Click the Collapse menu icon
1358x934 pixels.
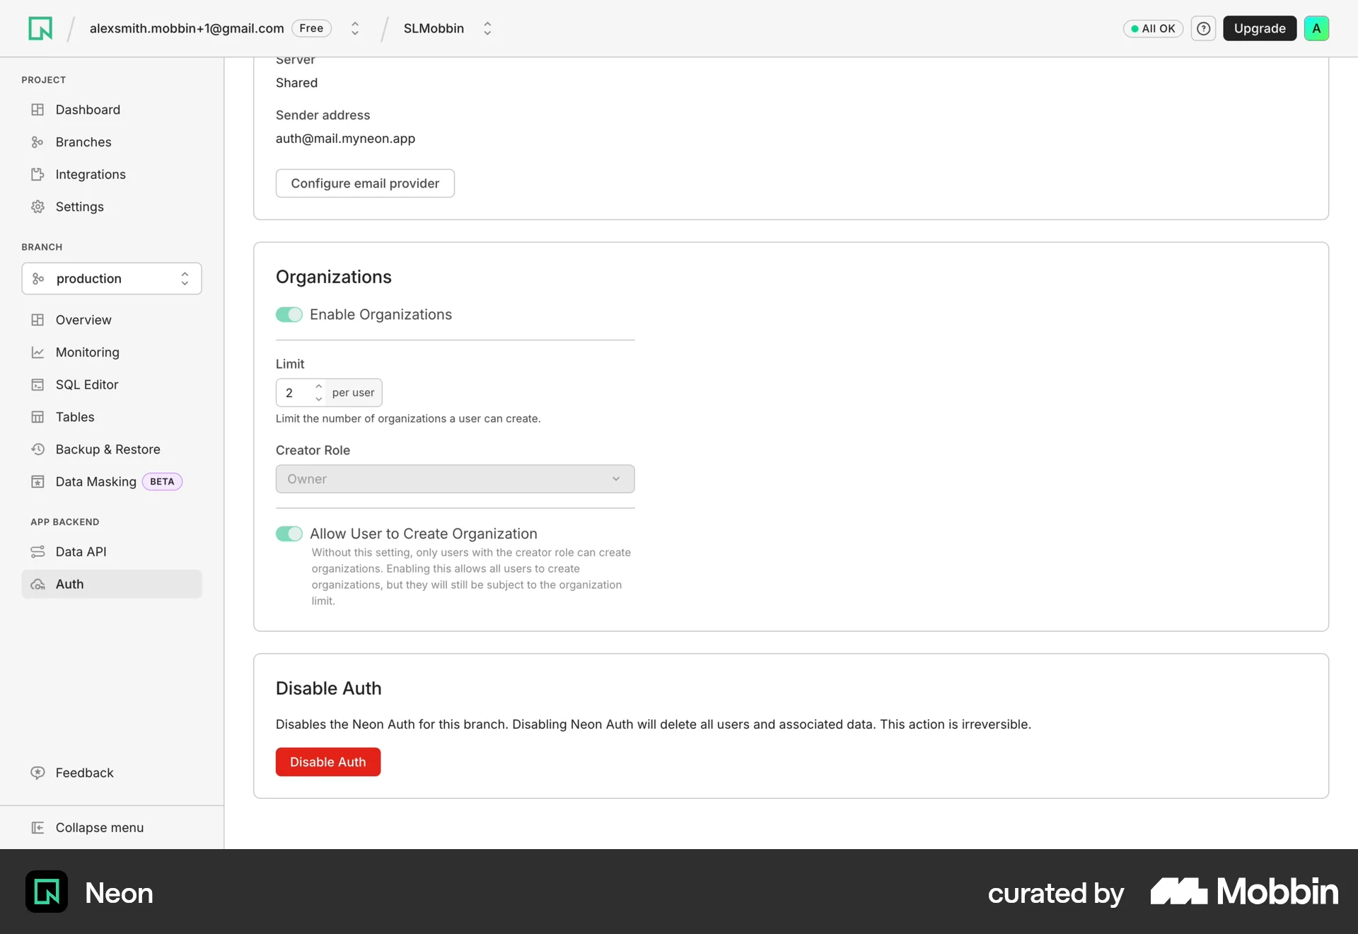click(37, 827)
